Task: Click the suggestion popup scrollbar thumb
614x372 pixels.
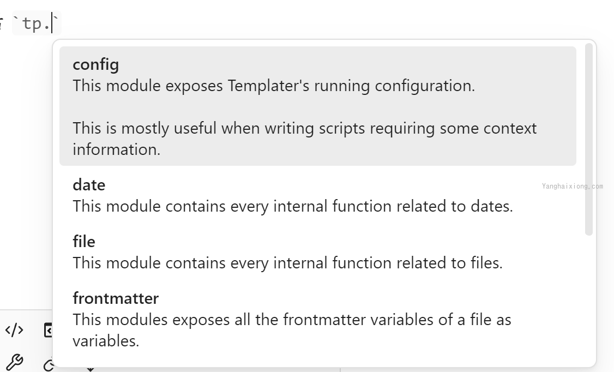Action: point(588,140)
